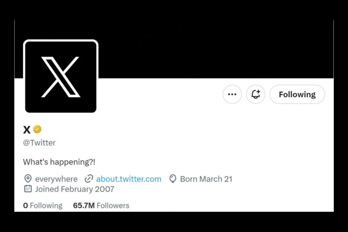This screenshot has width=348, height=232.
Task: Click the birthday balloon icon
Action: pyautogui.click(x=173, y=179)
